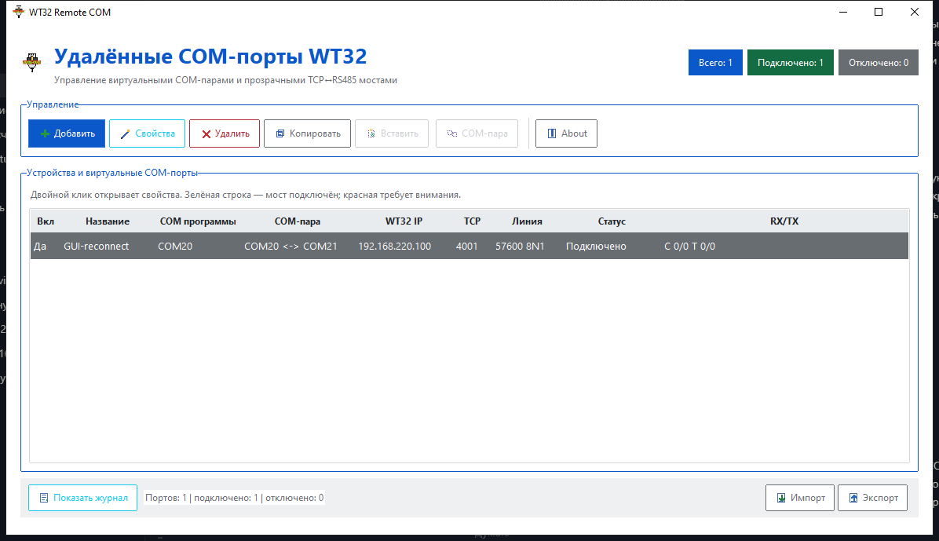Sort by the Название column header
This screenshot has height=541, width=939.
click(108, 221)
